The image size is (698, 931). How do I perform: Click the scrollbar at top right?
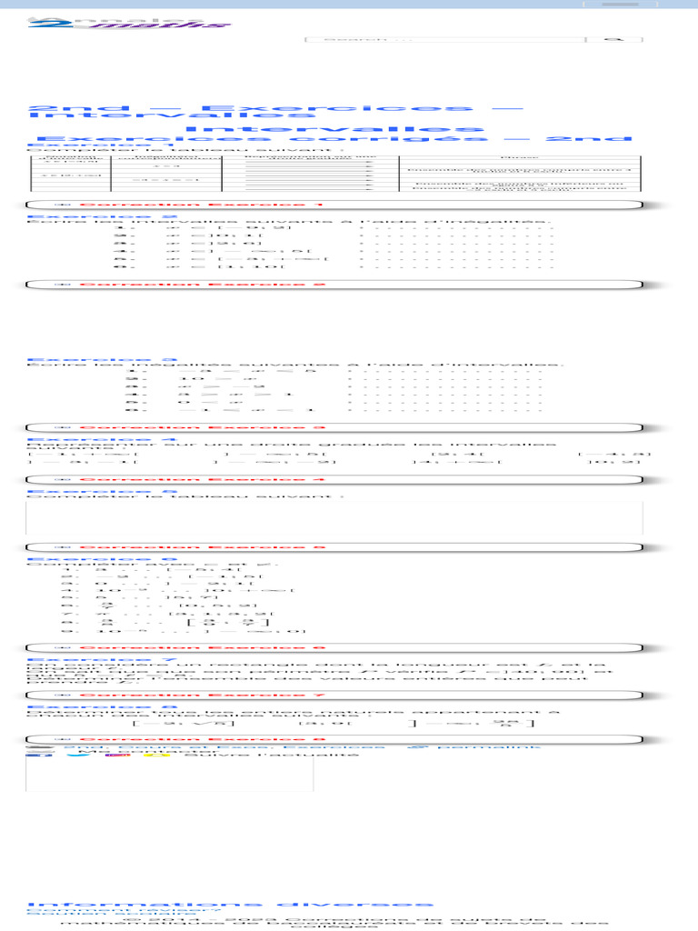[x=620, y=5]
